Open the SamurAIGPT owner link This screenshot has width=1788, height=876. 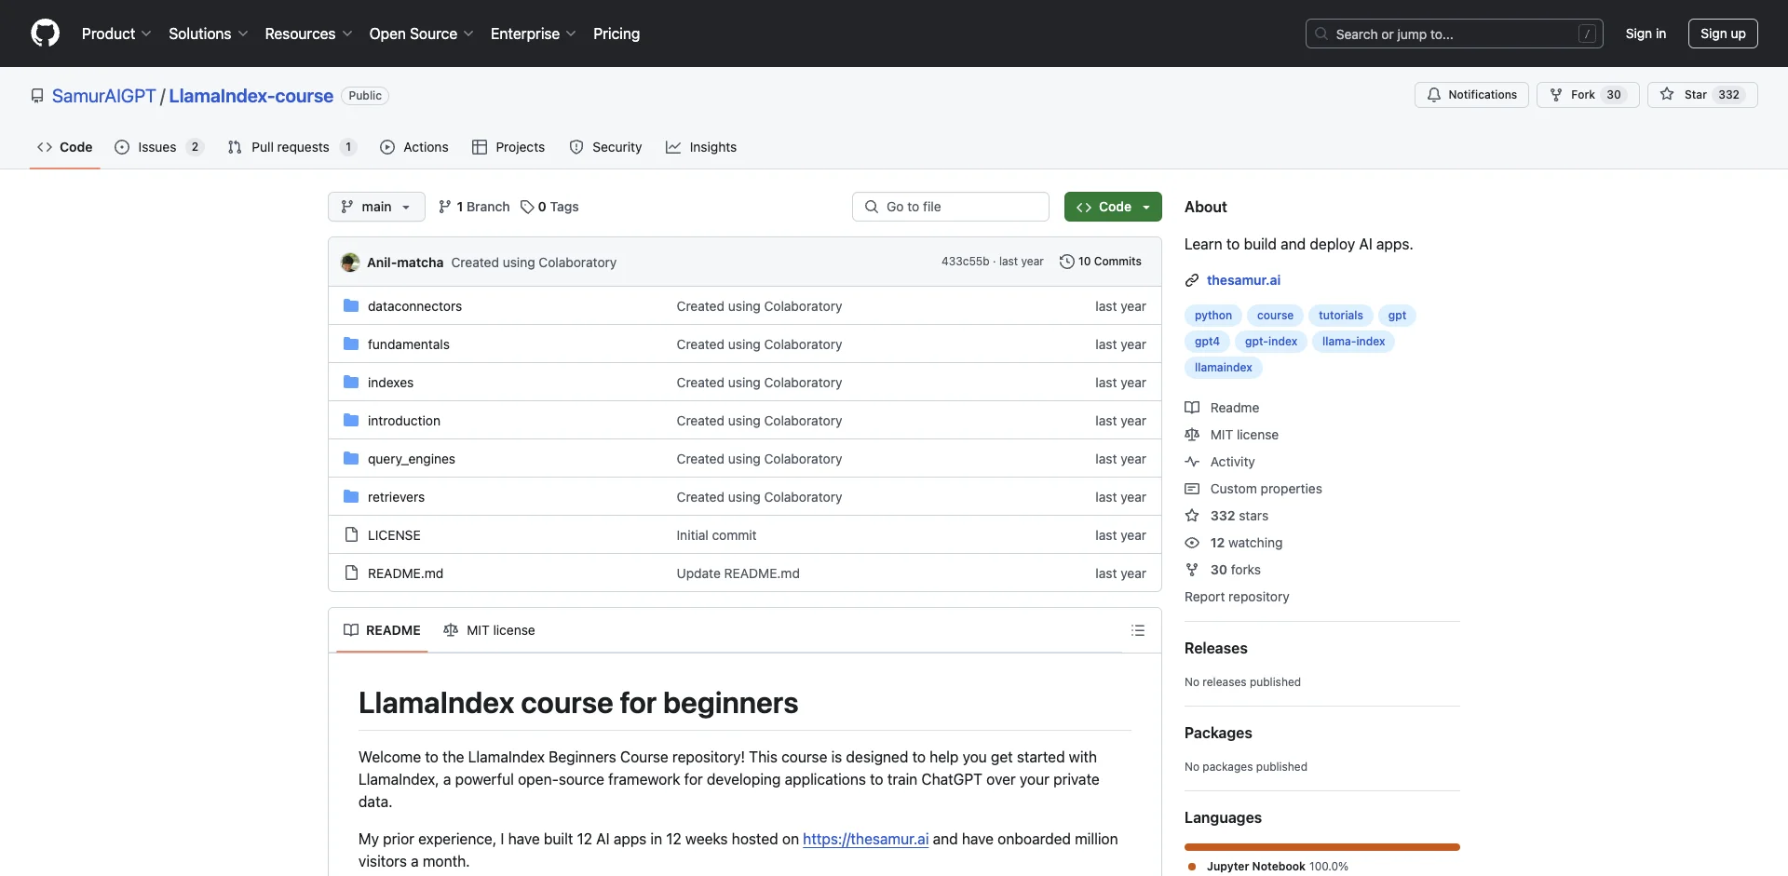(104, 96)
